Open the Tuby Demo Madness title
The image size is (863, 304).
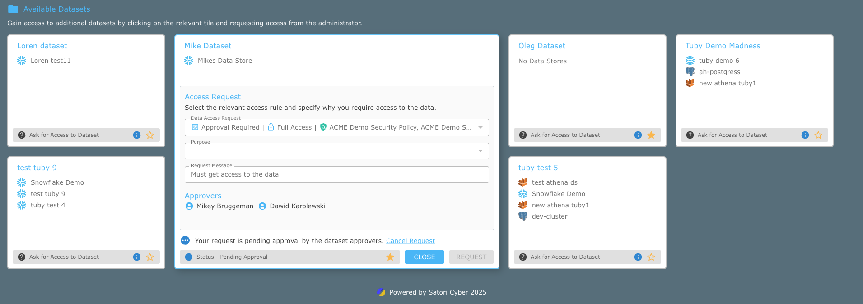pyautogui.click(x=723, y=46)
